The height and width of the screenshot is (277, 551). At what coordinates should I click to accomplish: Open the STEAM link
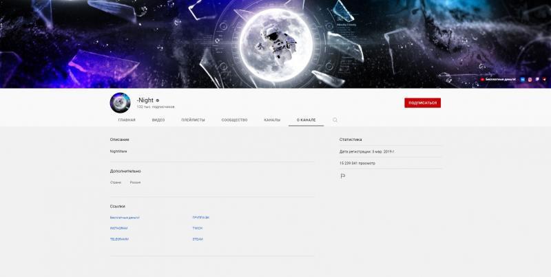pos(198,239)
